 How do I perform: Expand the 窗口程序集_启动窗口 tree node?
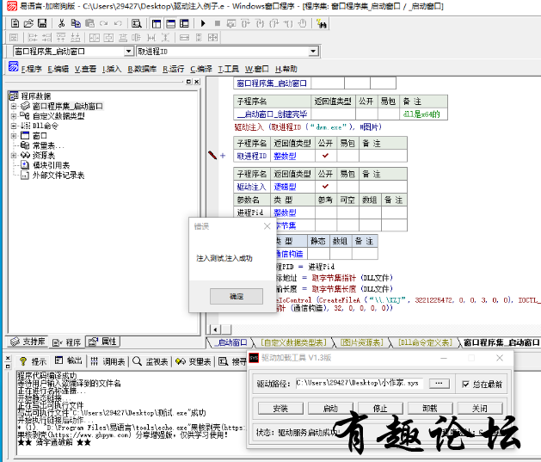tap(14, 107)
